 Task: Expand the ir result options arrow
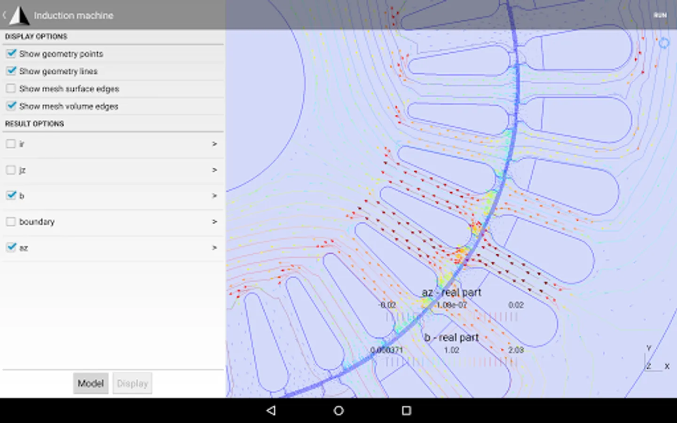(x=214, y=144)
